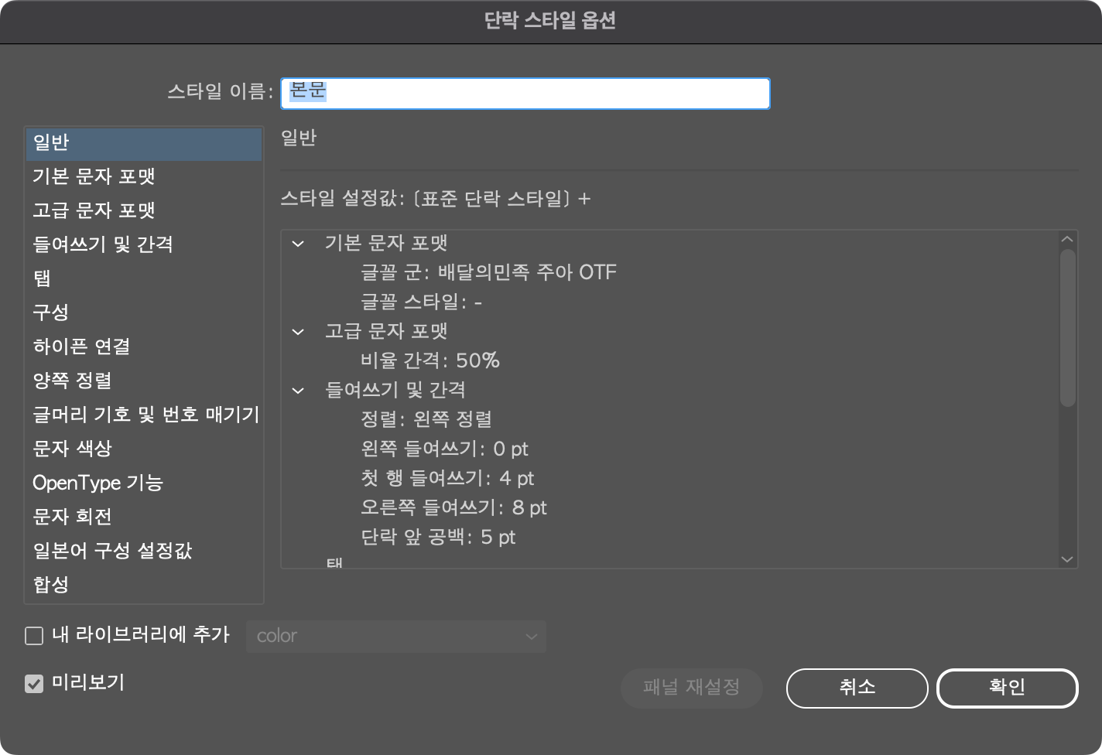Enable 내 라이브러리에 추가 checkbox
This screenshot has height=755, width=1102.
tap(34, 635)
